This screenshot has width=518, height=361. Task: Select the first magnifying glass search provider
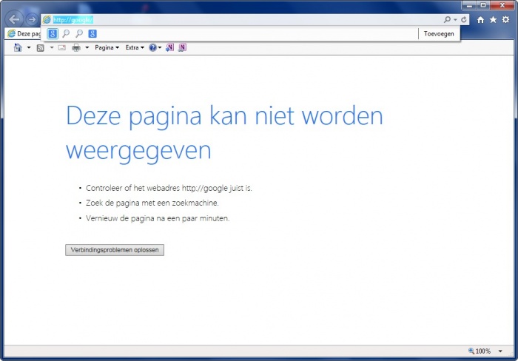[x=66, y=33]
